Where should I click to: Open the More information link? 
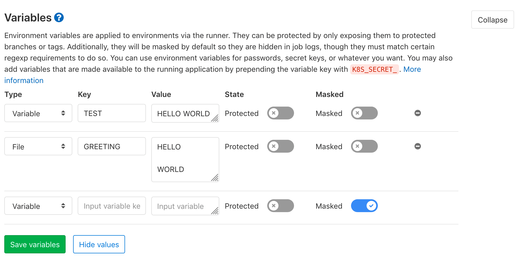coord(412,69)
